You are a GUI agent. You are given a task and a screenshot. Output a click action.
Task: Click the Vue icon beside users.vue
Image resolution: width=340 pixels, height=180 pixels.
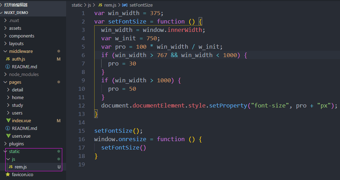click(x=8, y=136)
